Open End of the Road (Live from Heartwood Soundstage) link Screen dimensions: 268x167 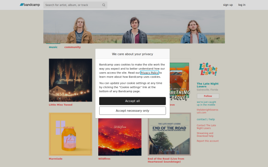(166, 160)
